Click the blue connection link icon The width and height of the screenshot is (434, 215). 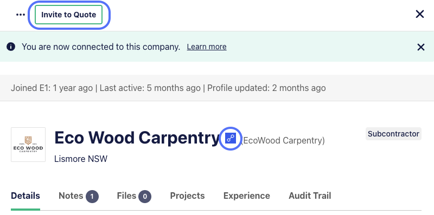[x=231, y=138]
